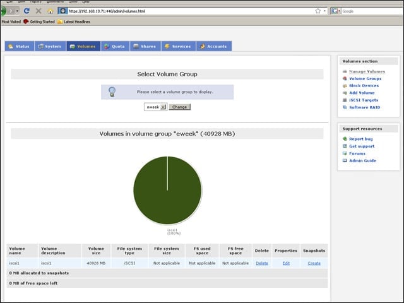Click the Getting Started bookmark icon
Image resolution: width=404 pixels, height=303 pixels.
[26, 21]
